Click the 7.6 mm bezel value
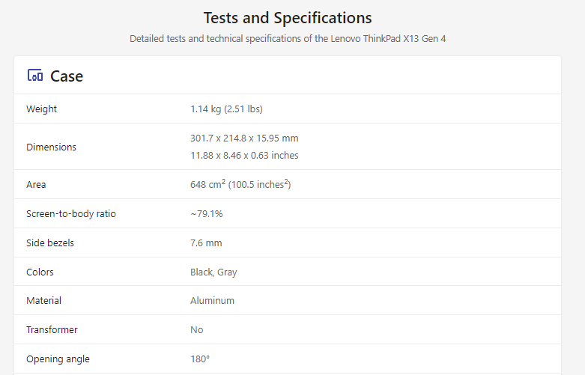 pyautogui.click(x=206, y=243)
